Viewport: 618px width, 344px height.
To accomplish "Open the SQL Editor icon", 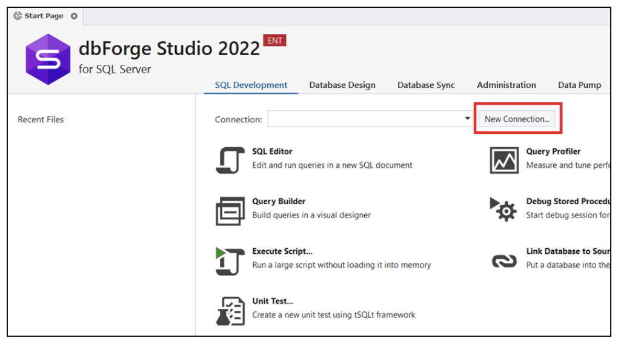I will pyautogui.click(x=230, y=160).
